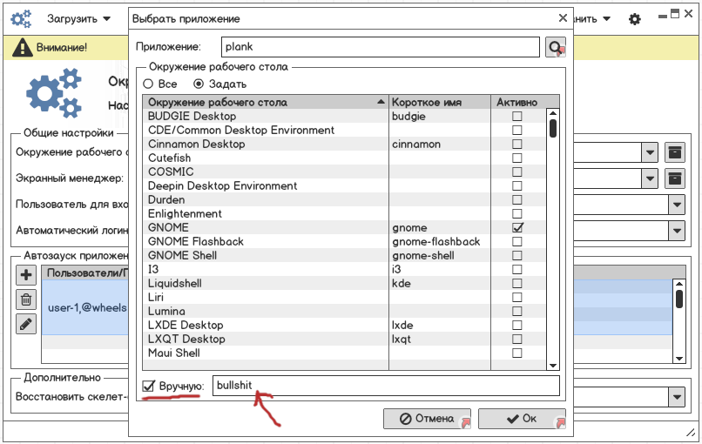
Task: Click the manual entry field containing bullshit
Action: click(x=386, y=386)
